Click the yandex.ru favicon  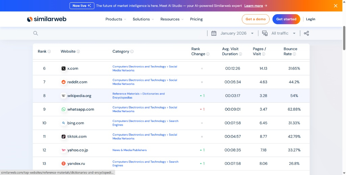(x=64, y=164)
